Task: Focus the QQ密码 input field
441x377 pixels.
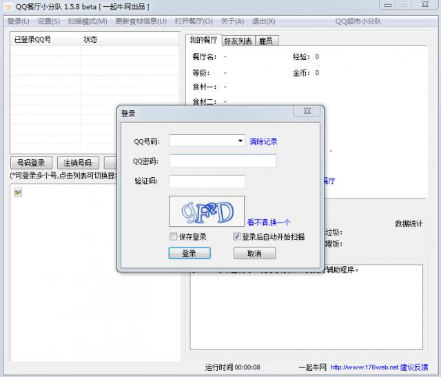Action: coord(223,161)
